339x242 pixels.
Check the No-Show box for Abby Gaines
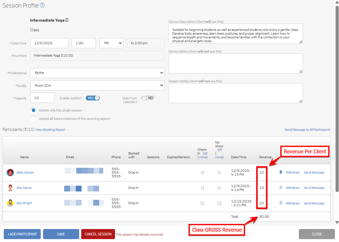pyautogui.click(x=219, y=172)
